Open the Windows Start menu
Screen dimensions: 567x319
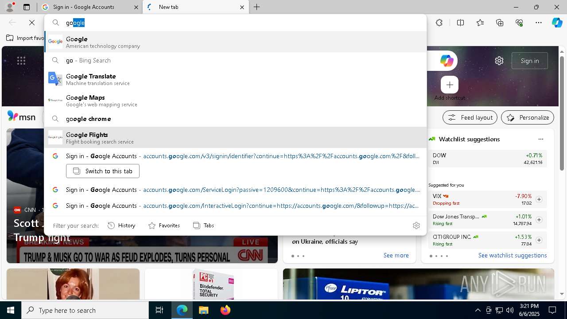tap(11, 310)
